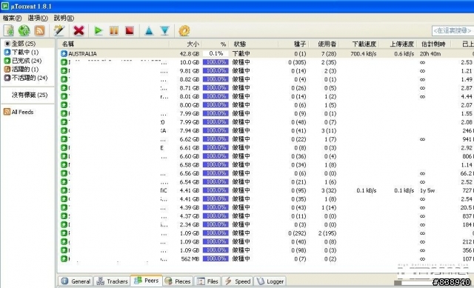This screenshot has width=474, height=288.
Task: Sort by the 名稱 column header
Action: point(113,44)
